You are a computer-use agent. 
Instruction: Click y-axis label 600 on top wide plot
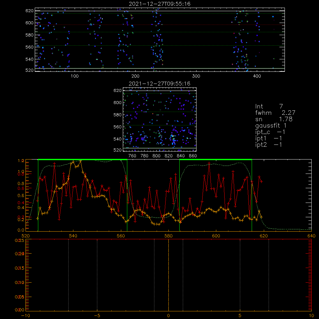tap(29, 23)
